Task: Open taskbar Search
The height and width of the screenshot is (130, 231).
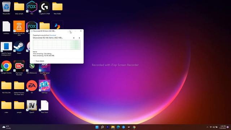Action: click(102, 127)
